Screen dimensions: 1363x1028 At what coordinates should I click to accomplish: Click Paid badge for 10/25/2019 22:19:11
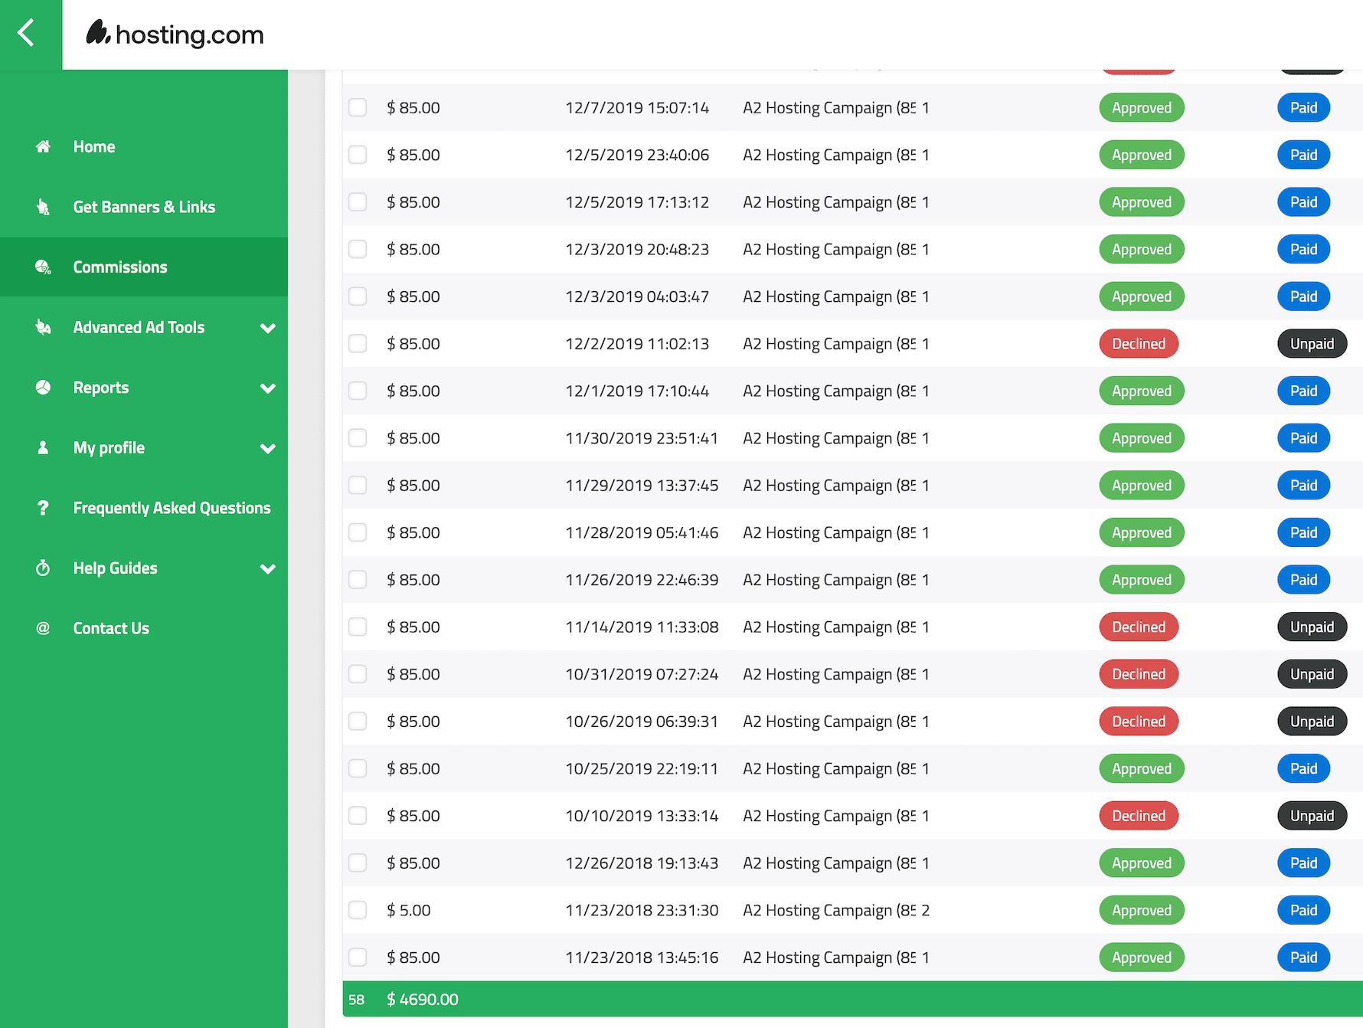1303,768
